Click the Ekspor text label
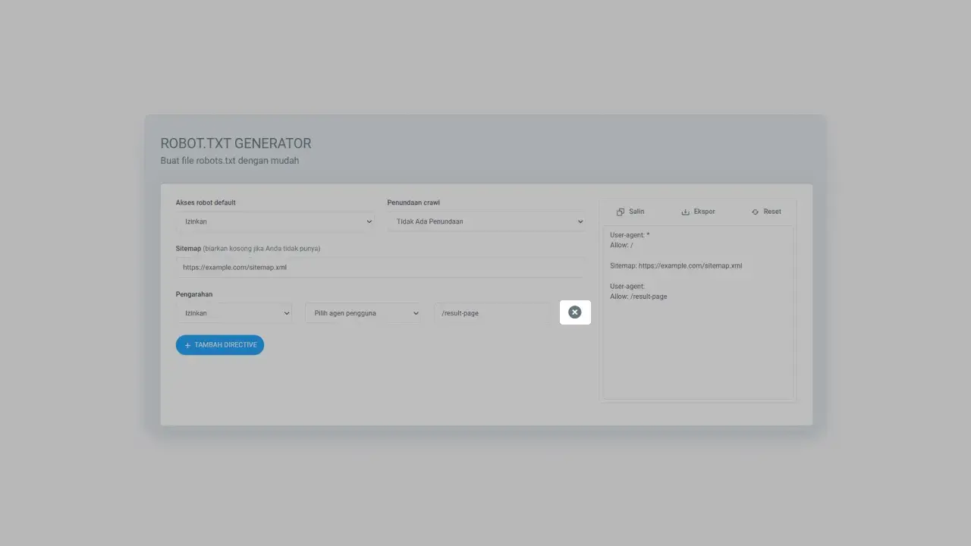971x546 pixels. pos(704,212)
